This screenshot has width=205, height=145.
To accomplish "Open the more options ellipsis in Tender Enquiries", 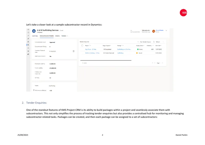I will 163,42.
